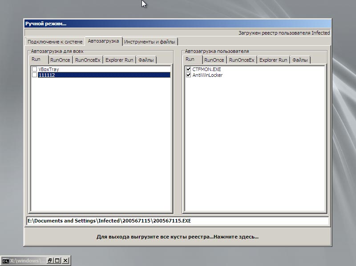This screenshot has width=356, height=266.
Task: Select the Автозагрузка tab
Action: click(103, 41)
